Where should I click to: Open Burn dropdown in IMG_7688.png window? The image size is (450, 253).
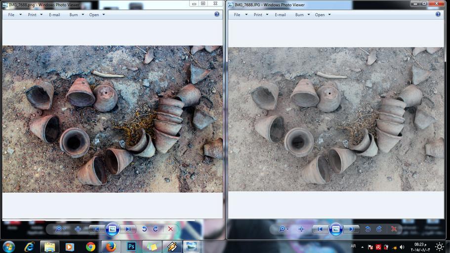click(76, 15)
